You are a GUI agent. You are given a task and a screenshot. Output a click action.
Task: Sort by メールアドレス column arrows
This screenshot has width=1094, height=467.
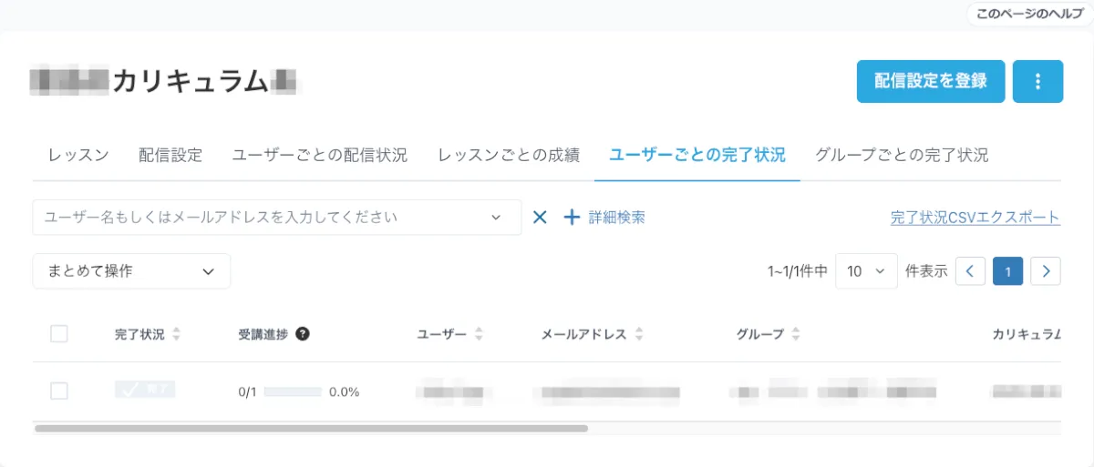pyautogui.click(x=639, y=334)
